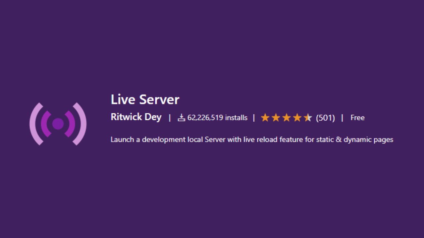Select the 62,226,519 installs text

tap(217, 118)
